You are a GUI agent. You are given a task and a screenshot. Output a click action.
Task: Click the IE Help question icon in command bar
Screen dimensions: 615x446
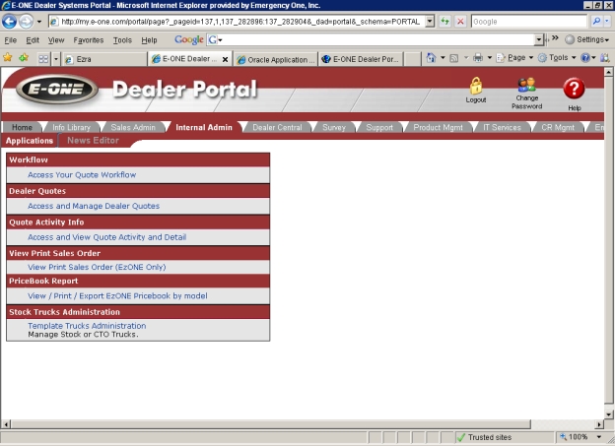585,58
